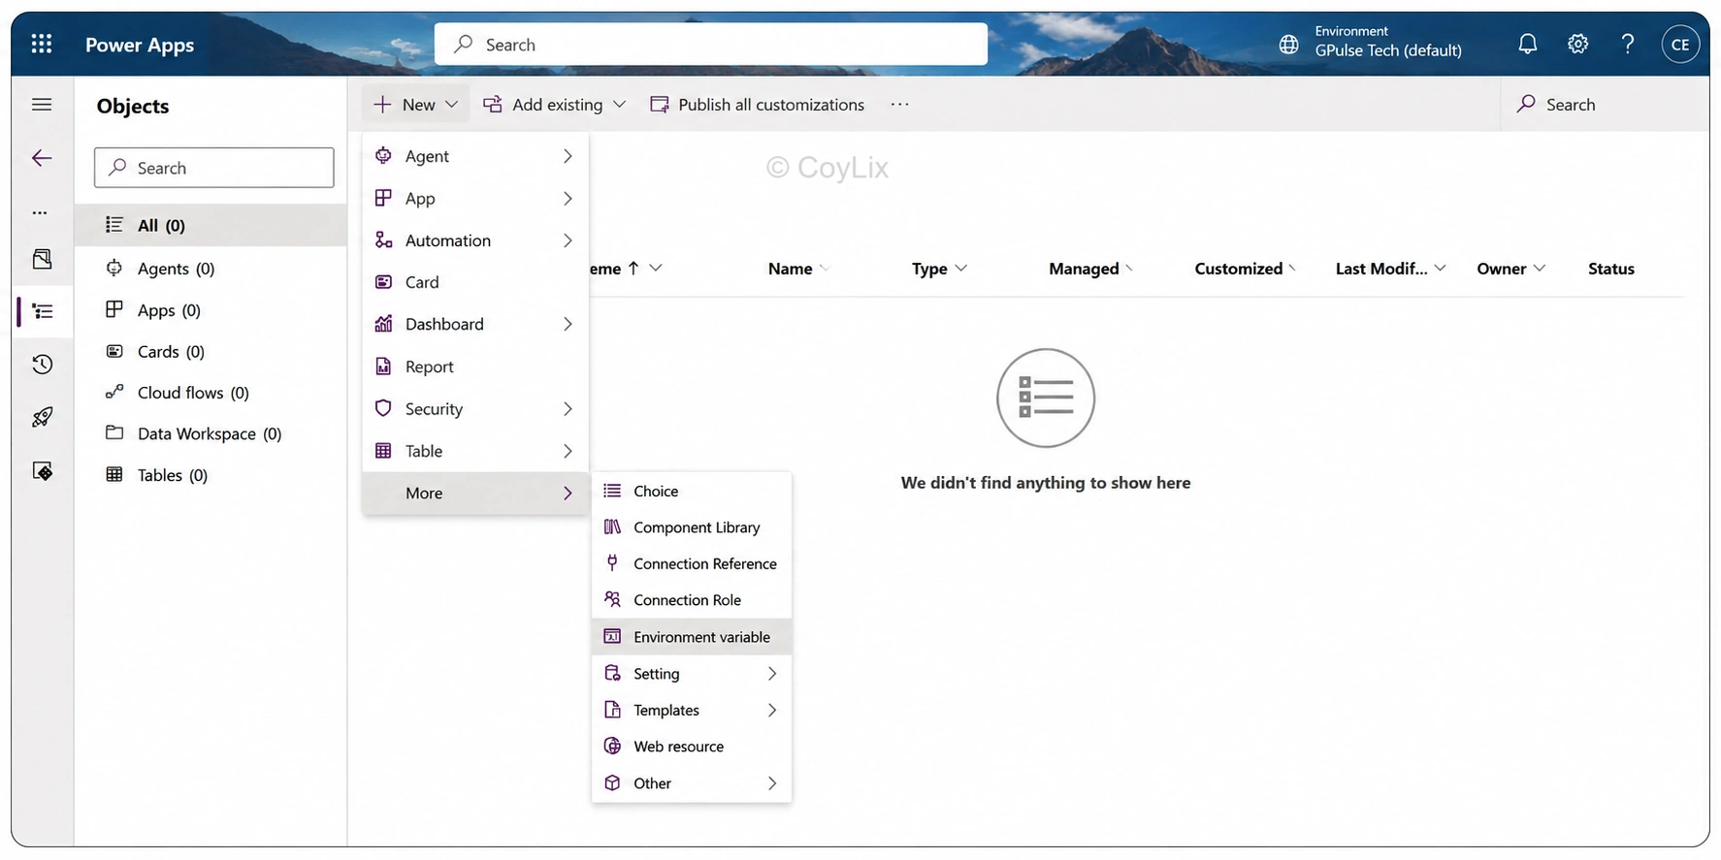Switch environment GPulse Tech (default)
Image resolution: width=1721 pixels, height=860 pixels.
pos(1388,50)
